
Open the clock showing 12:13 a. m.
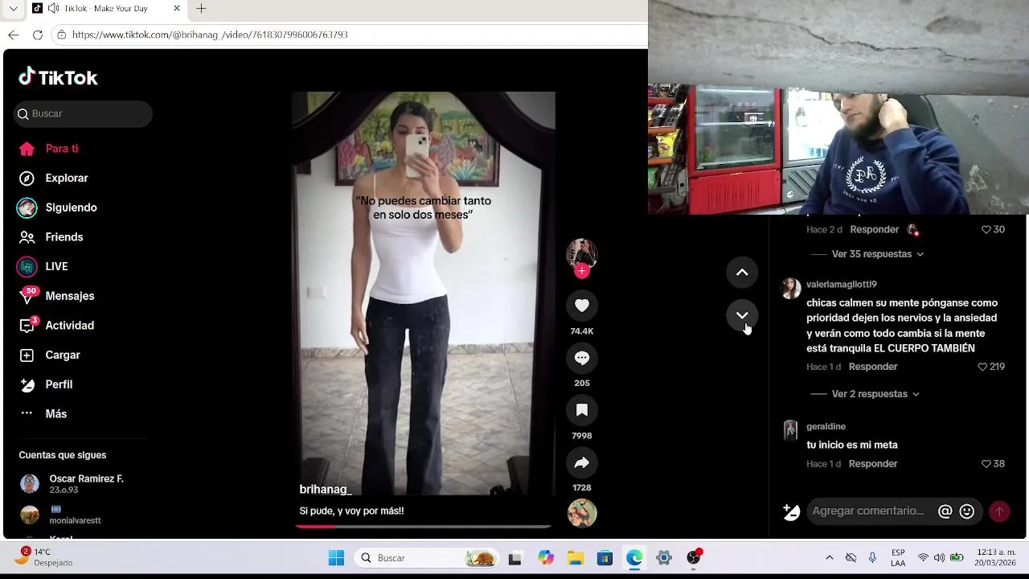click(x=996, y=557)
